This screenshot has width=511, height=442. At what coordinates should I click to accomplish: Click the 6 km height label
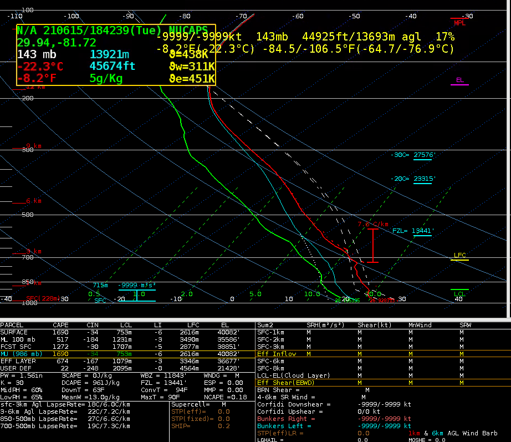(x=34, y=201)
